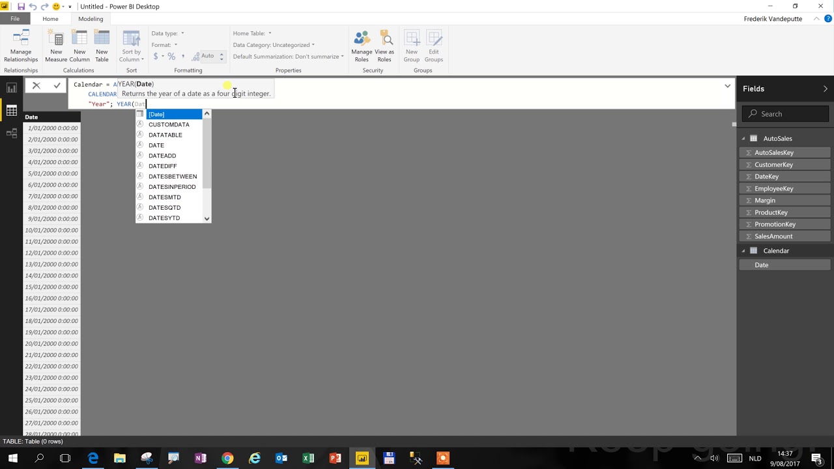
Task: Open Microsoft Edge from taskbar
Action: 93,458
